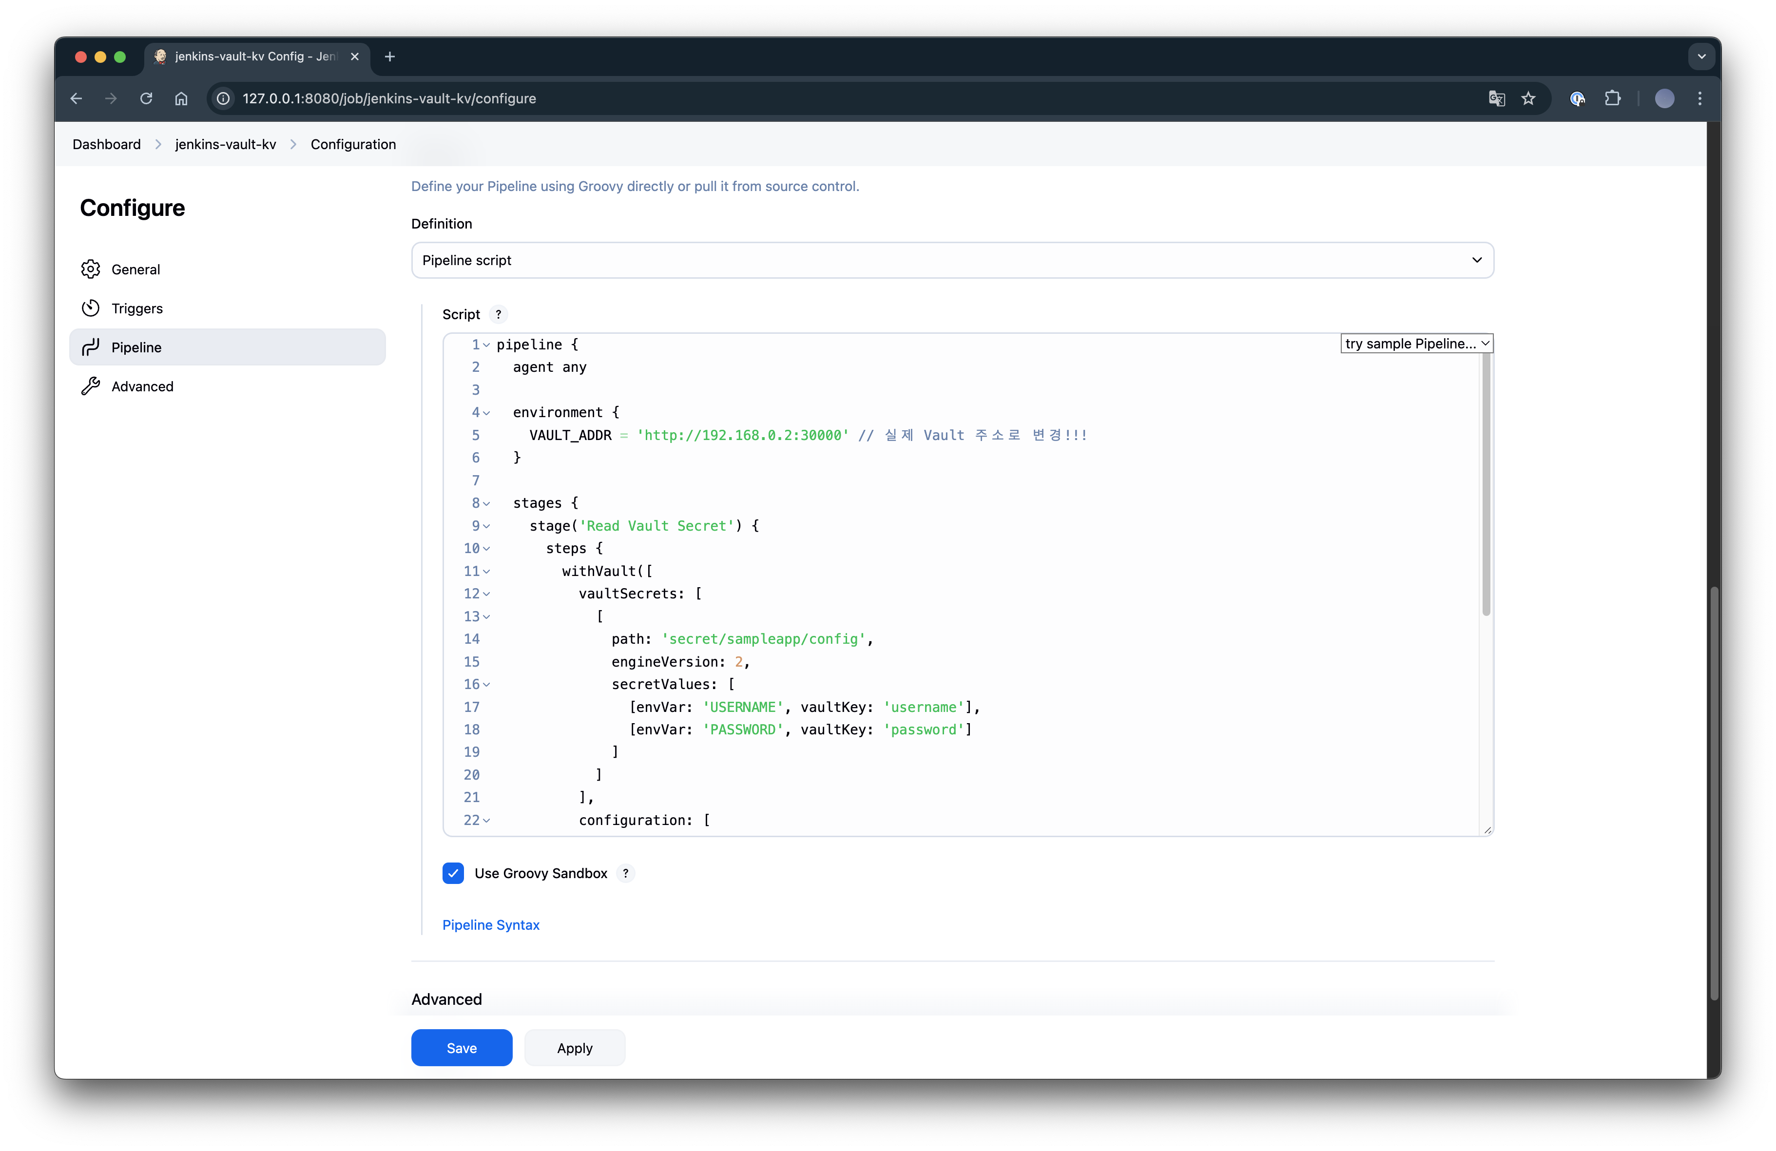This screenshot has width=1776, height=1151.
Task: Collapse the stages block at line 8
Action: click(486, 503)
